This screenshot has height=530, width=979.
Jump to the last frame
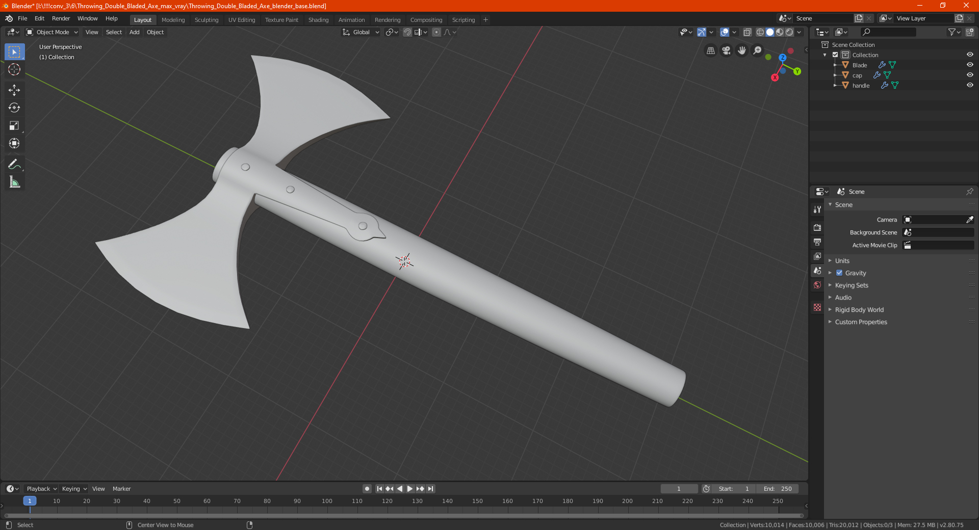click(430, 489)
